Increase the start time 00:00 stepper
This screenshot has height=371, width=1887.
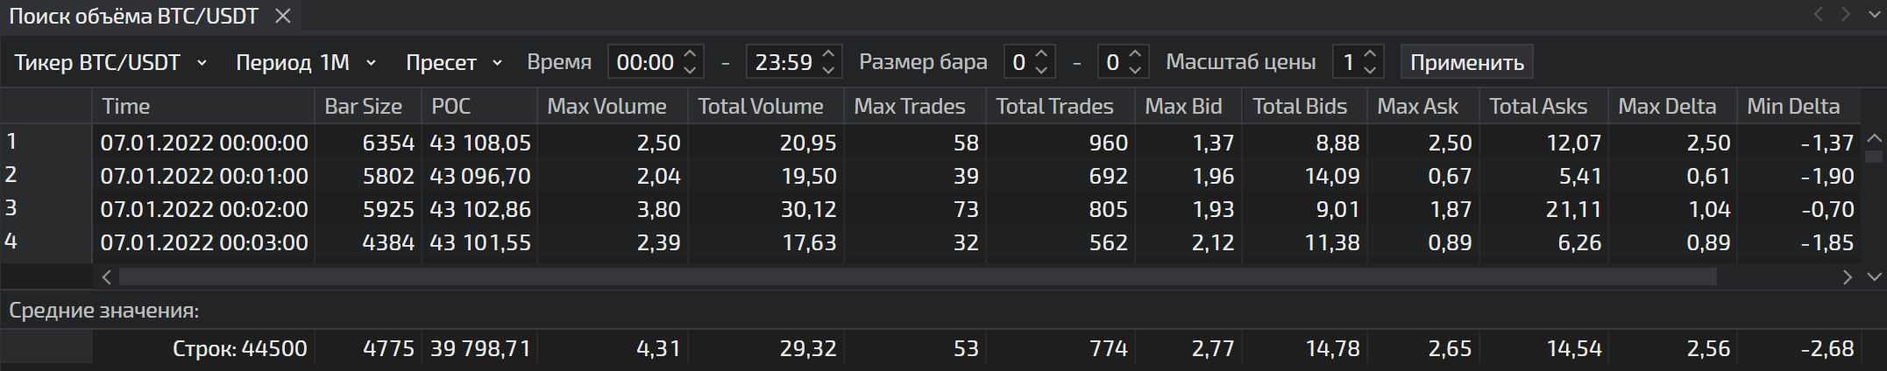pos(691,55)
